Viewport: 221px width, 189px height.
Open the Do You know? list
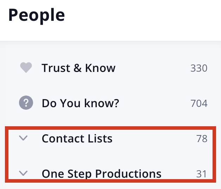click(110, 103)
